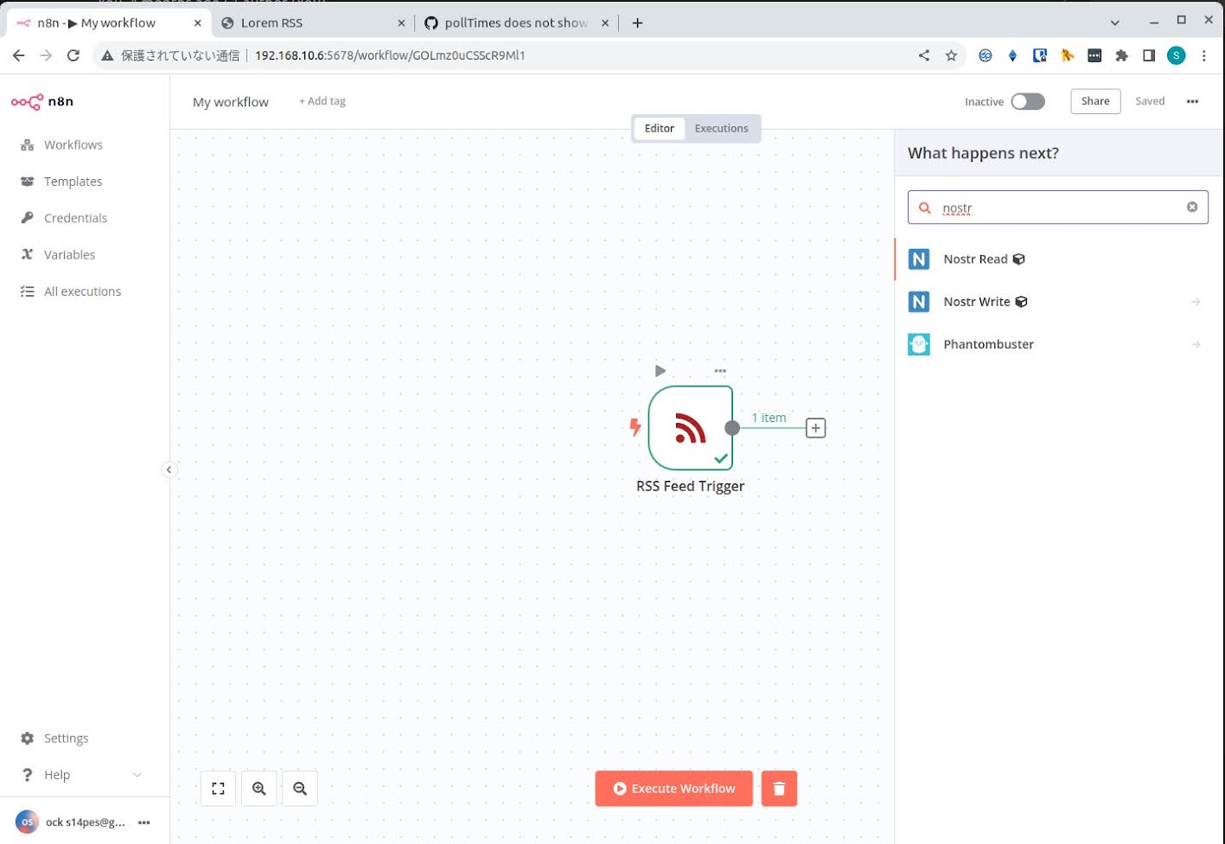
Task: Select the Nostr Write node
Action: click(1057, 302)
